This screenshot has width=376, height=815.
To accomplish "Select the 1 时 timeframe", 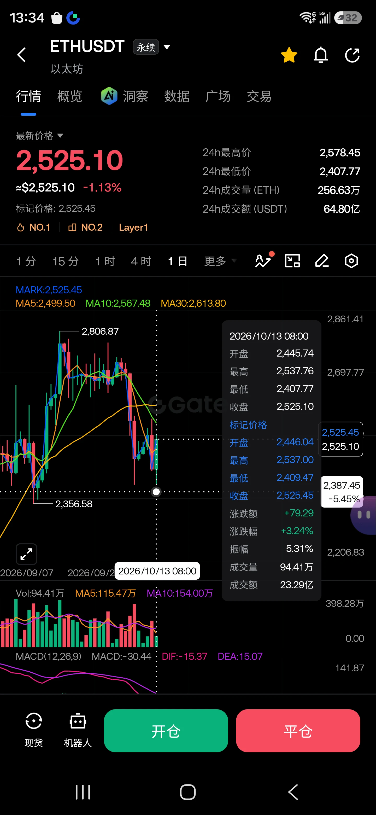I will click(x=105, y=261).
